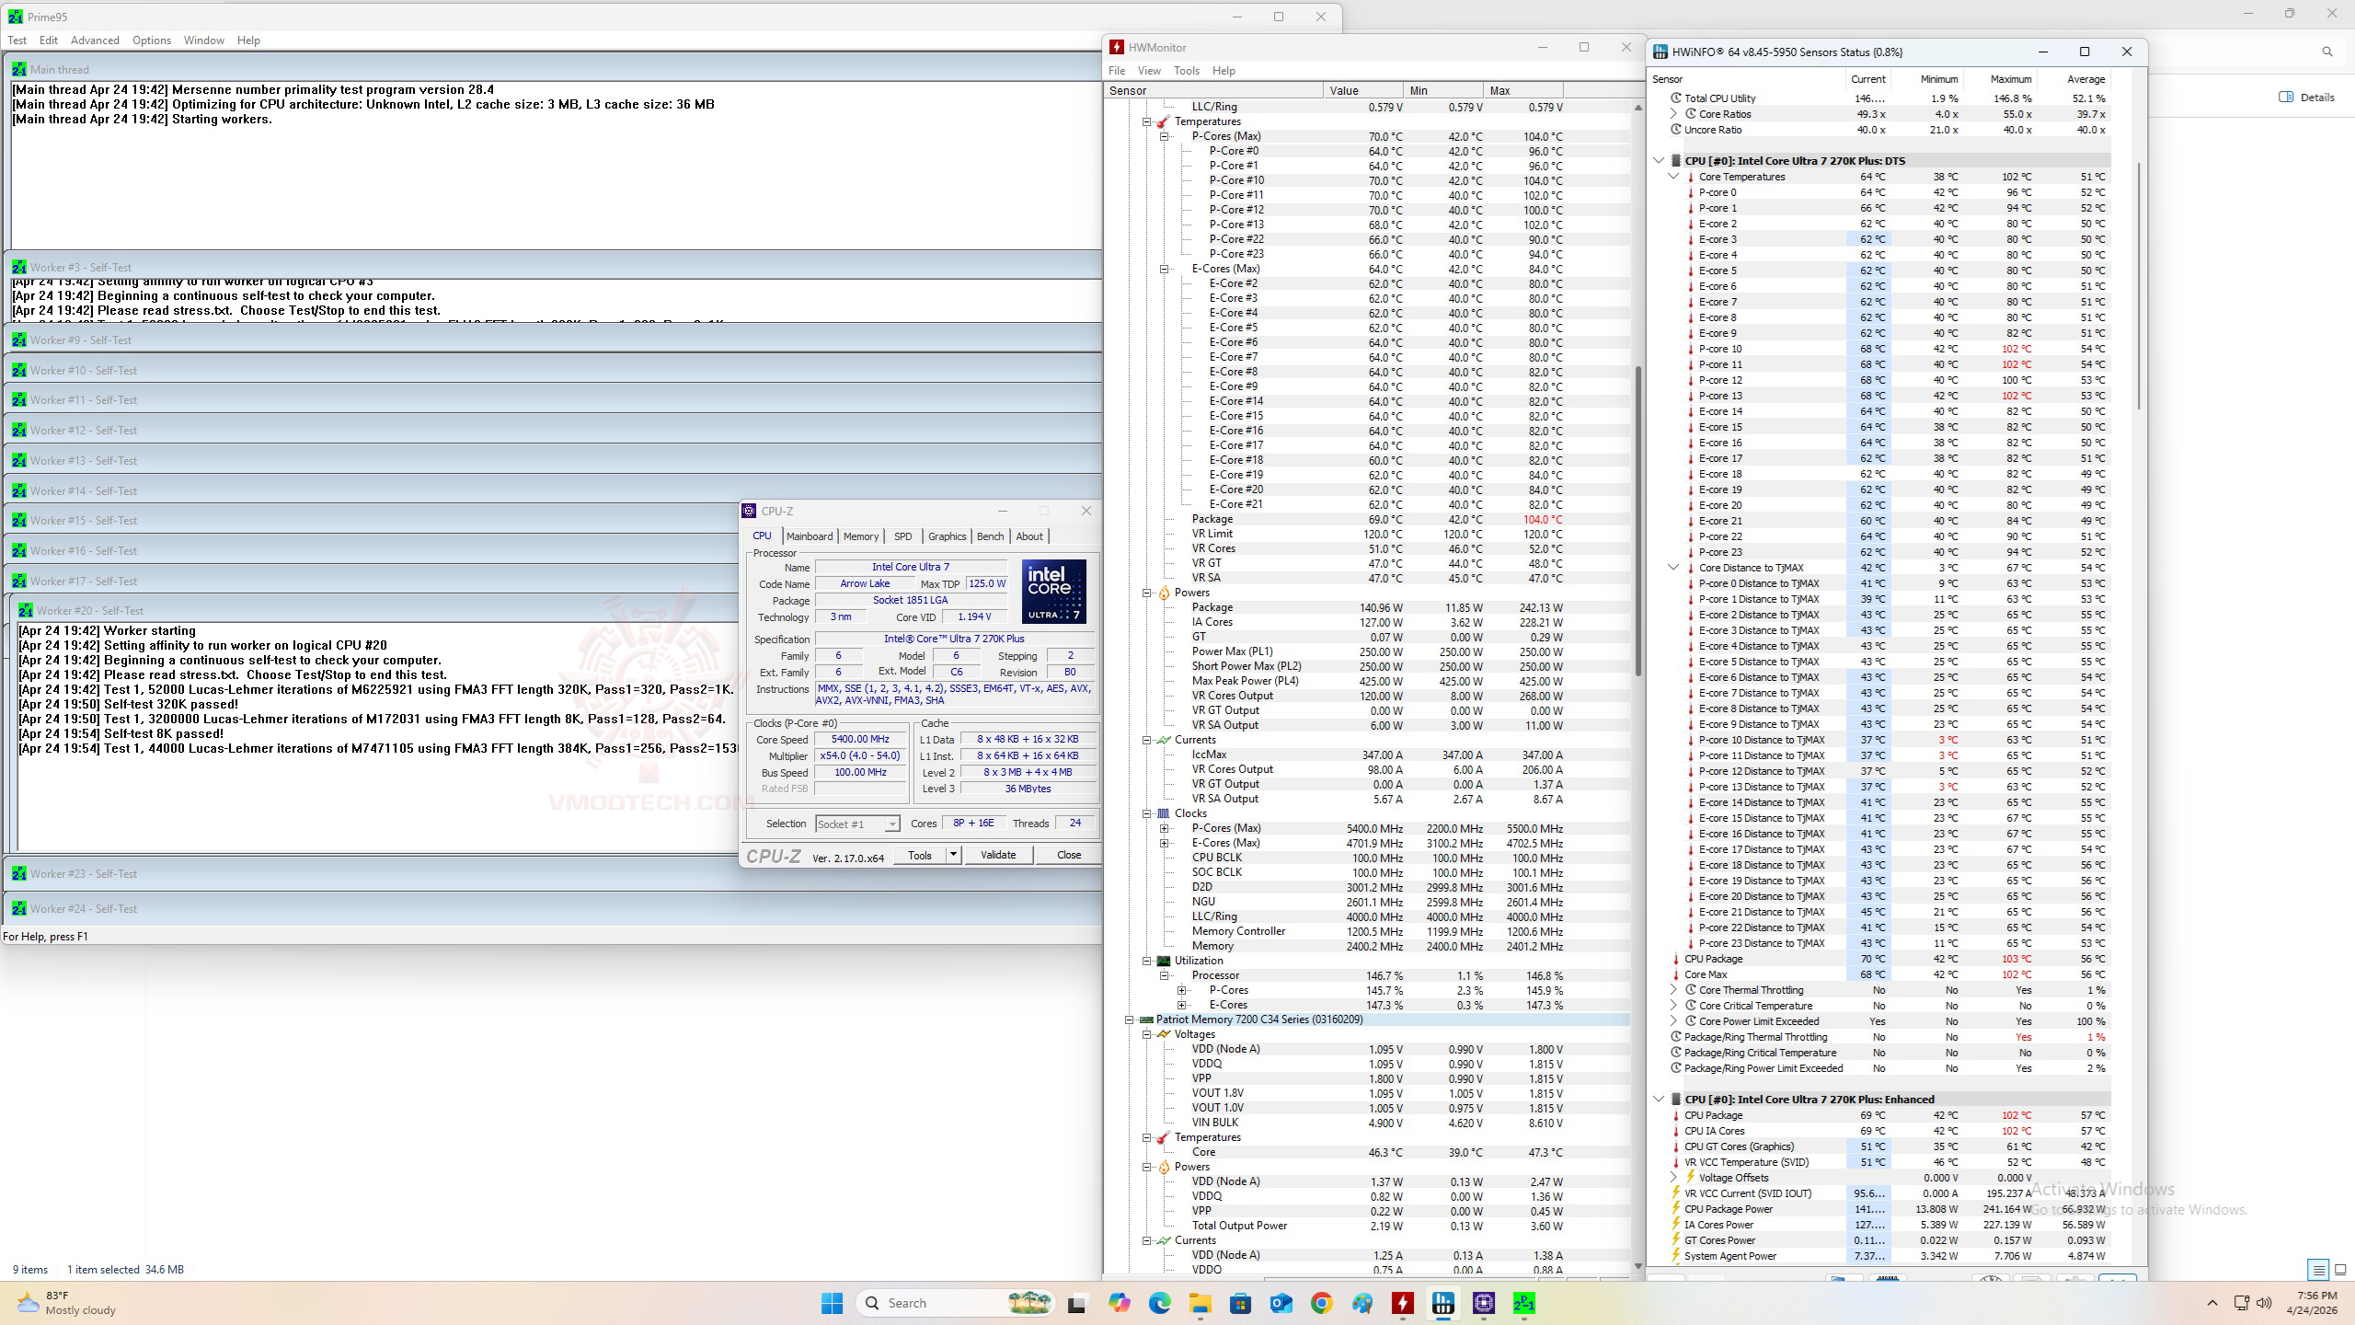Open the Test menu in Prime95
The width and height of the screenshot is (2355, 1325).
point(17,40)
